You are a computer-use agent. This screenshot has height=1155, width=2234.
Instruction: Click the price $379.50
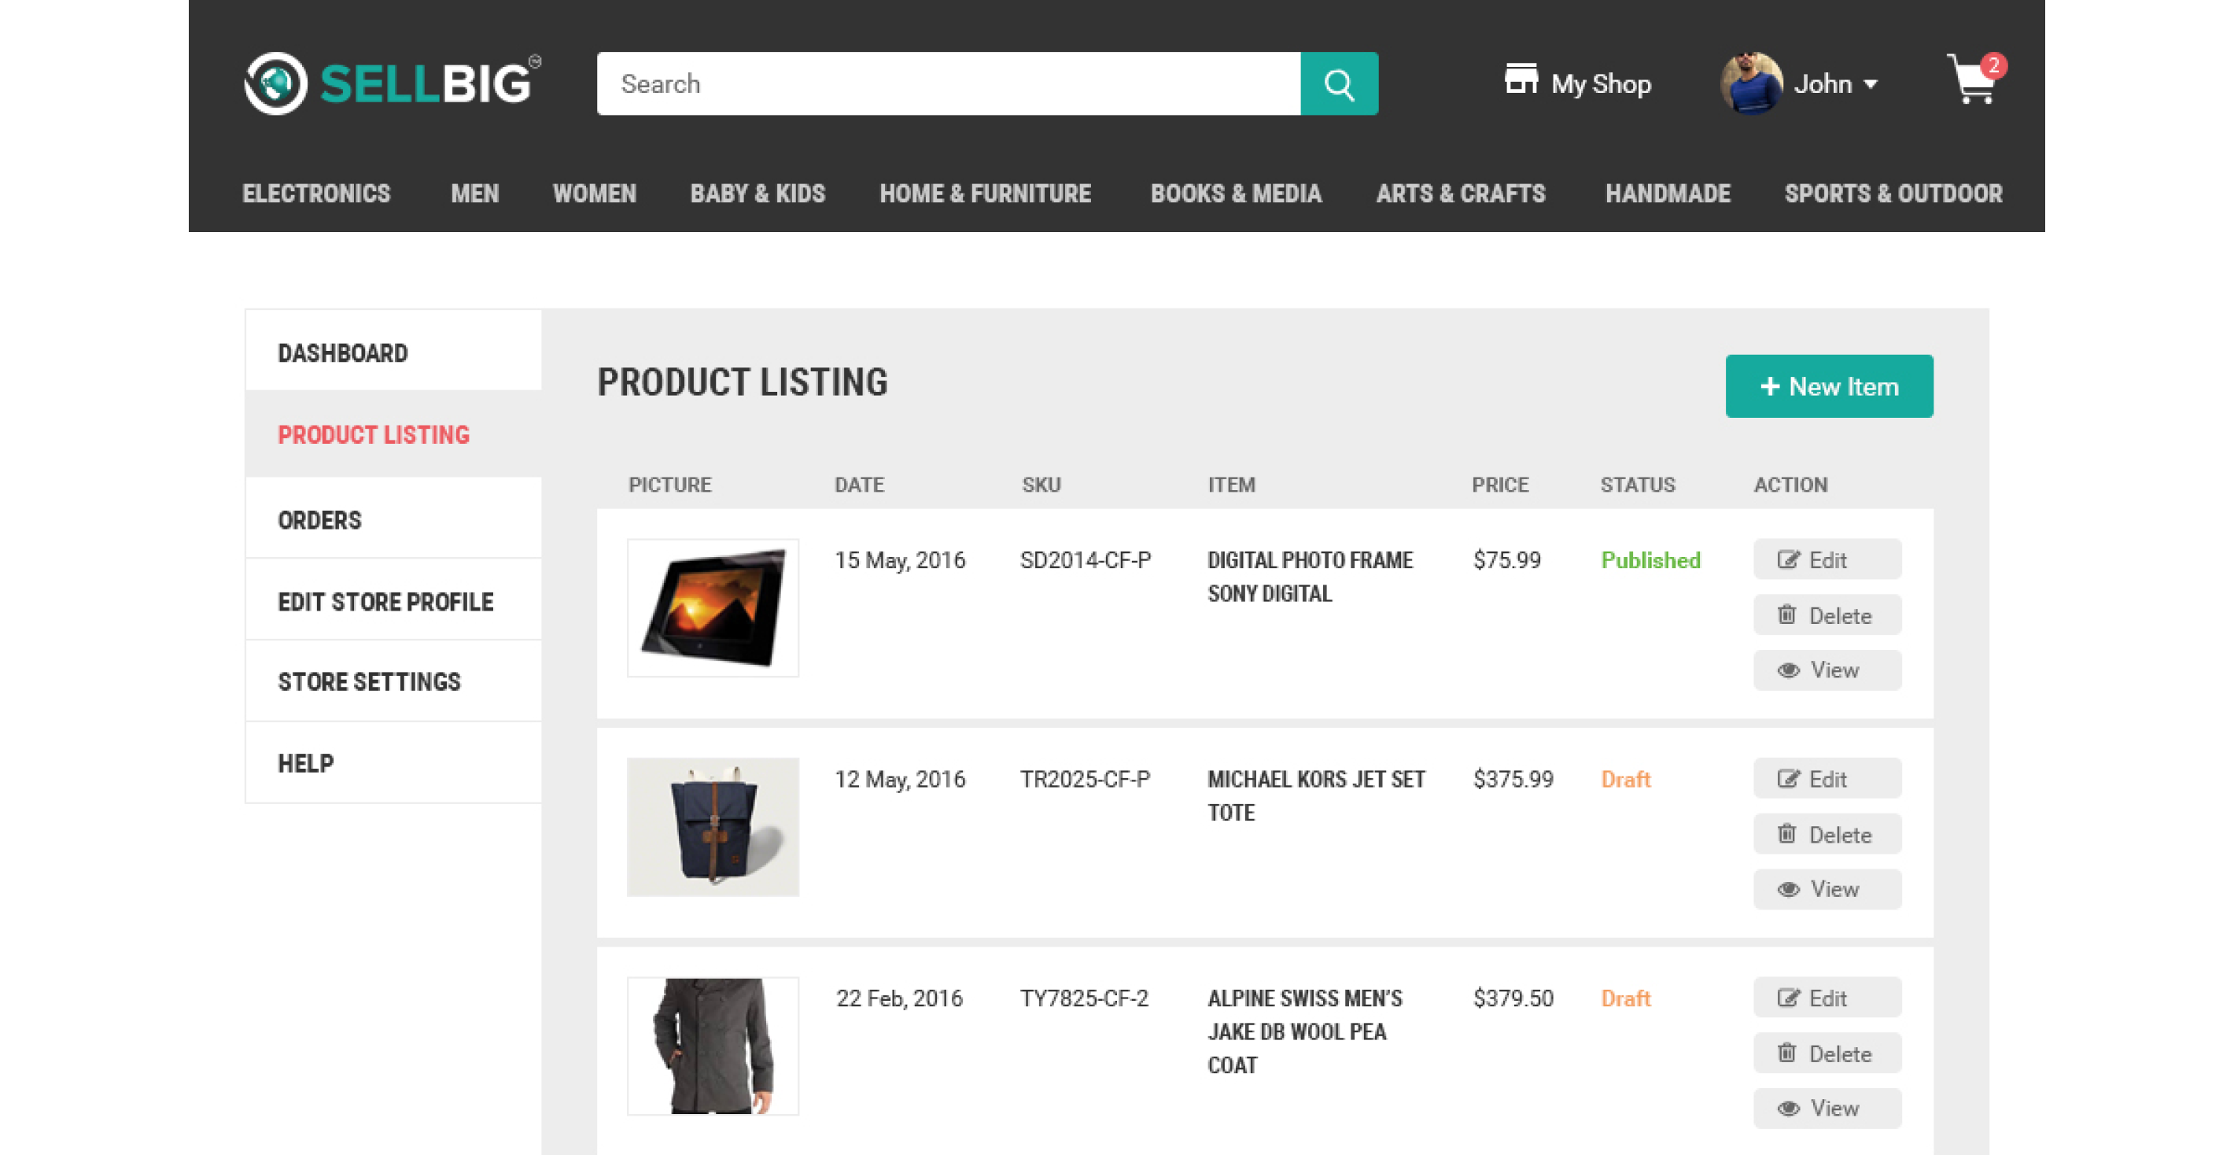pos(1513,999)
